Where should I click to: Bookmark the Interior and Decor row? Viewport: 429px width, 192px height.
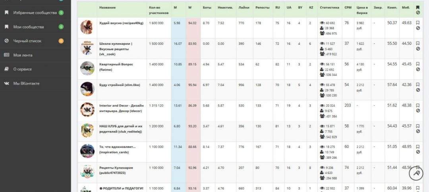[418, 105]
